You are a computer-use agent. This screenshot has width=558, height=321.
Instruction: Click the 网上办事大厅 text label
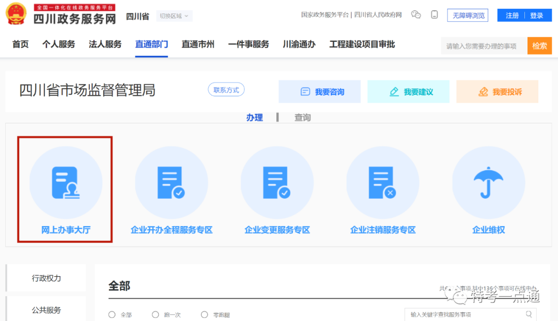tap(66, 230)
